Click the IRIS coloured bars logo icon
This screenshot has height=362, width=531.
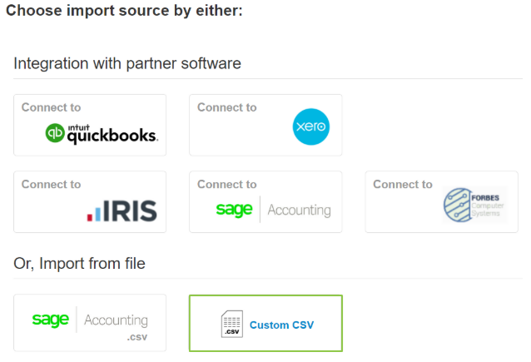[95, 211]
